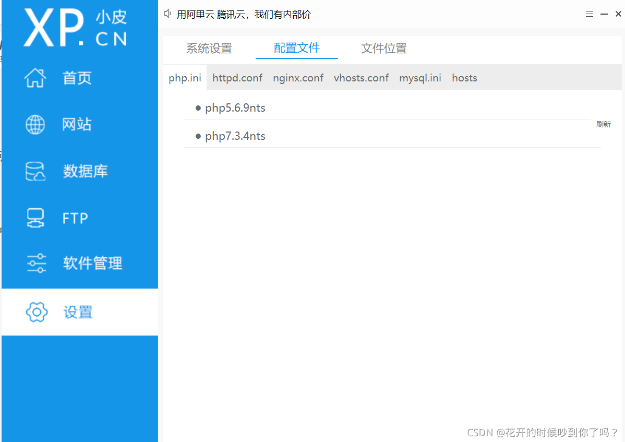Viewport: 625px width, 442px height.
Task: Select the hosts sub-tab
Action: pyautogui.click(x=464, y=78)
